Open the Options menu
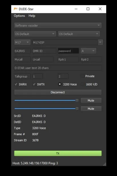The image size is (117, 176). (x=19, y=16)
